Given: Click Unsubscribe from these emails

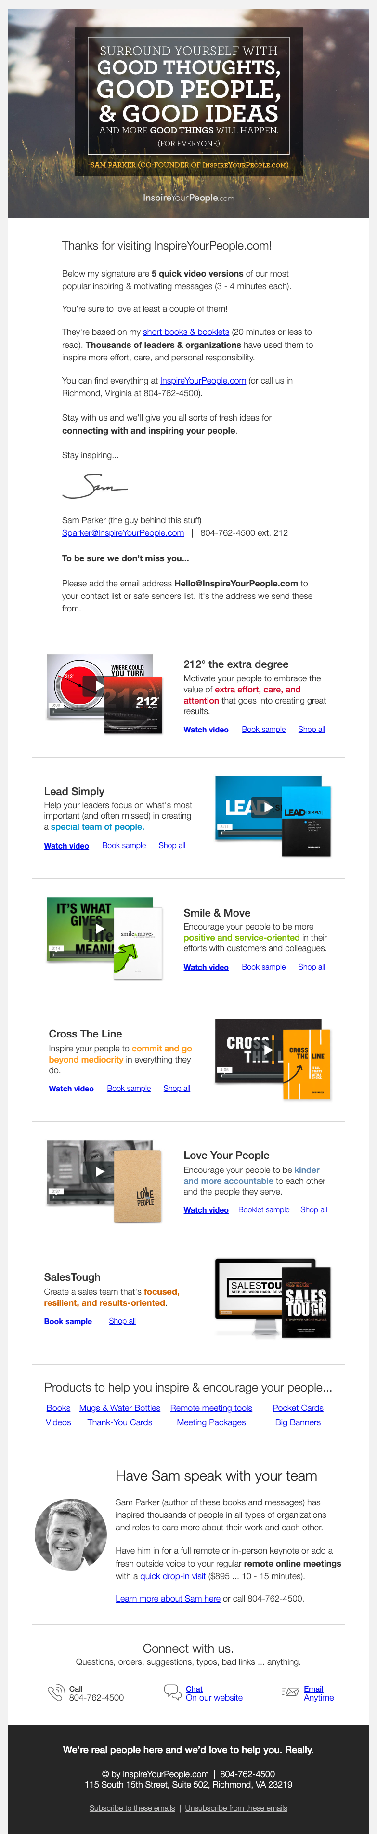Looking at the screenshot, I should click(x=236, y=1807).
